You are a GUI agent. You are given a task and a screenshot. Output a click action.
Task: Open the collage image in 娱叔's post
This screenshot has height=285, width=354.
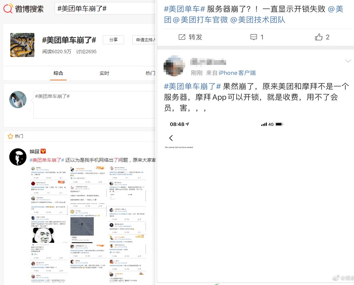coord(88,224)
